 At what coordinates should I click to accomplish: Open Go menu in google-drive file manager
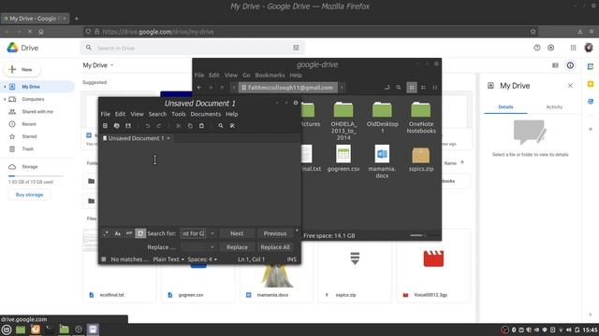click(246, 75)
